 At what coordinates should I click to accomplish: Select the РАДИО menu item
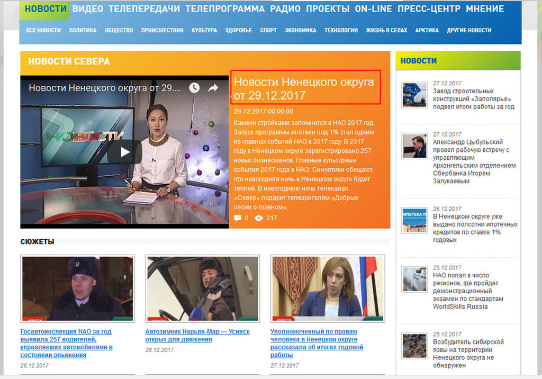pyautogui.click(x=285, y=8)
